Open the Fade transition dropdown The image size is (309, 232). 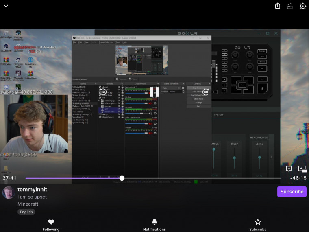171,88
